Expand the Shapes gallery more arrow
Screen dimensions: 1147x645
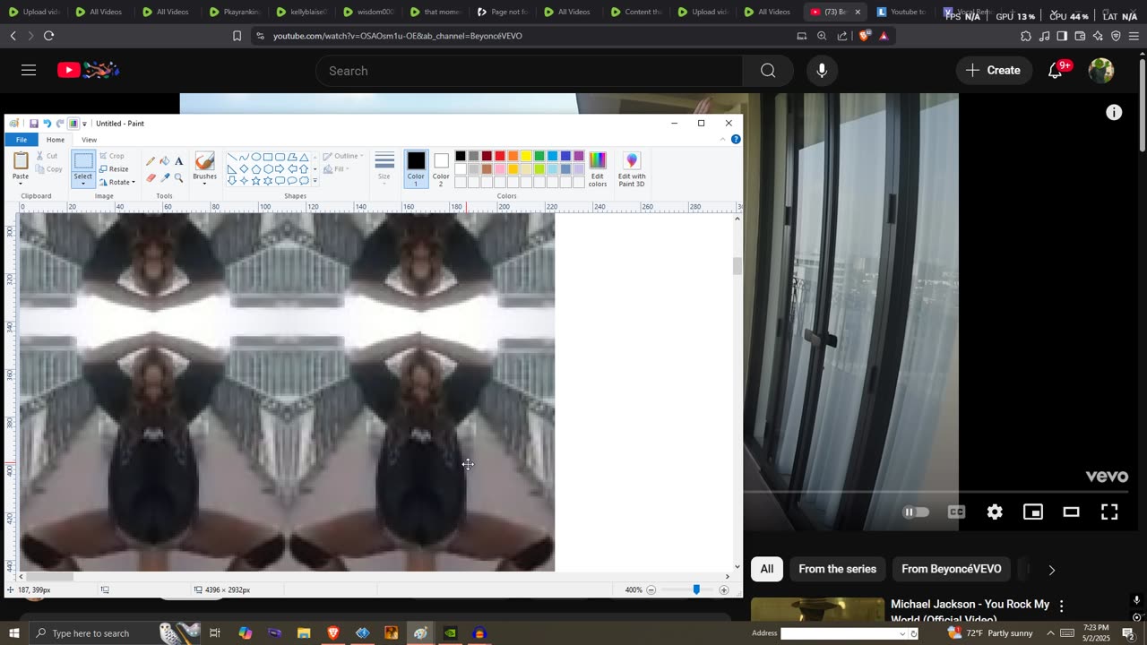click(x=315, y=181)
